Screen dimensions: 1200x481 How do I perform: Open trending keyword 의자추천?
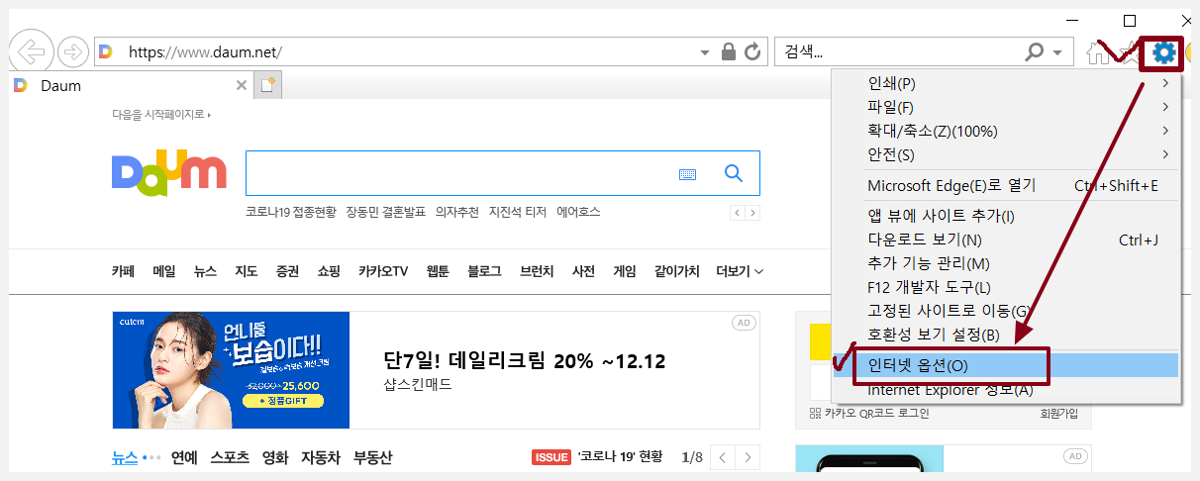point(457,212)
